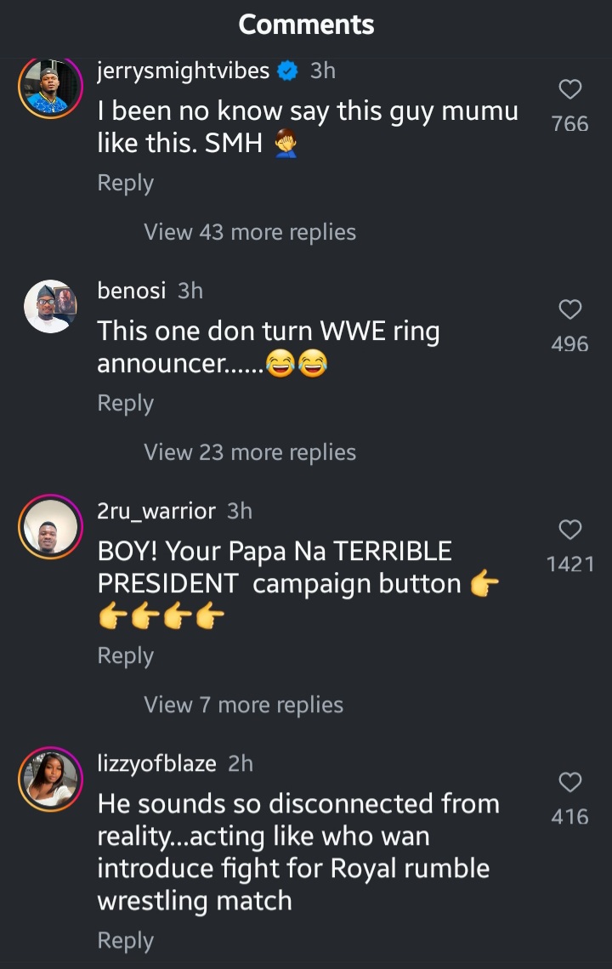The width and height of the screenshot is (612, 969).
Task: Open the jerrysmightvibes username link
Action: click(184, 71)
